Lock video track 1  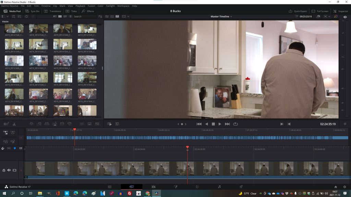tap(4, 170)
